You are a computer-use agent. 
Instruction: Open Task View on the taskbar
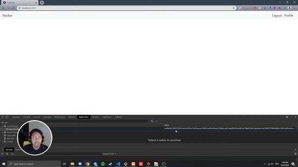(x=65, y=164)
